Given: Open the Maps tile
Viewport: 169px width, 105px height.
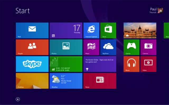Looking at the screenshot, I should point(91,47).
